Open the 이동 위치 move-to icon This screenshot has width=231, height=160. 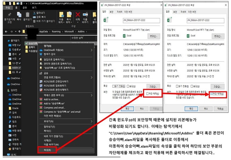tap(61, 14)
